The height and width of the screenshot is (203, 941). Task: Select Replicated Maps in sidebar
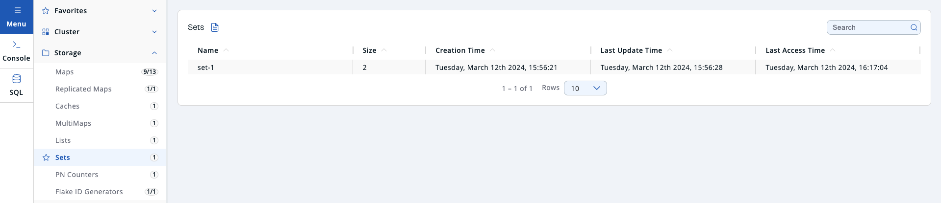coord(83,89)
